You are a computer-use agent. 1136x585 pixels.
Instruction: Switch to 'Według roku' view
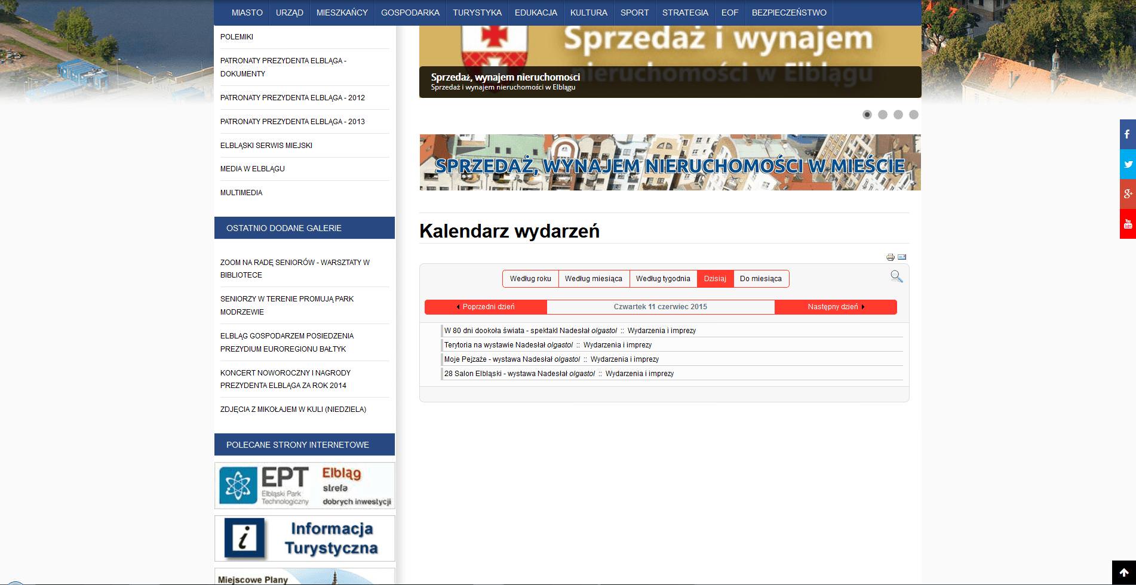click(x=530, y=279)
